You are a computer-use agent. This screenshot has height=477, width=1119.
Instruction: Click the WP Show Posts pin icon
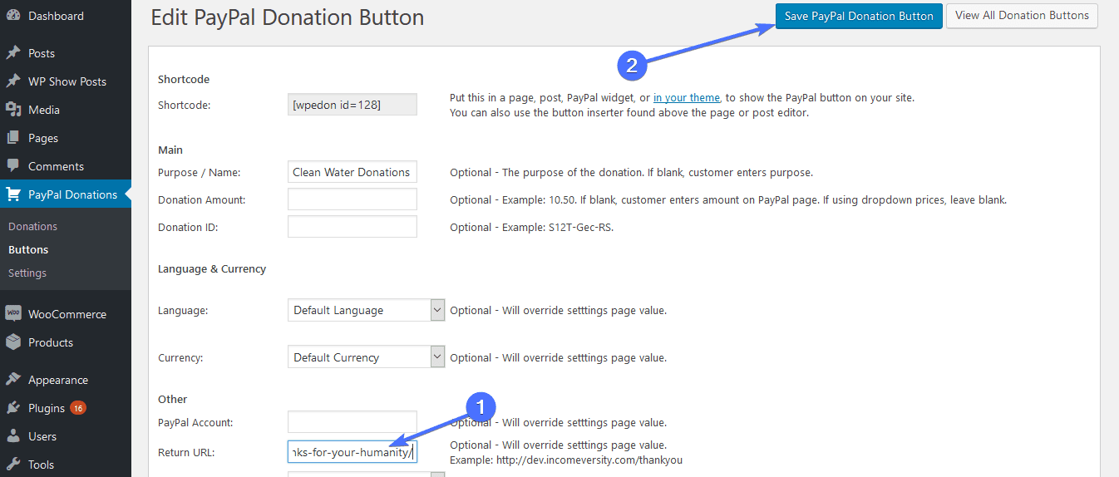coord(13,81)
